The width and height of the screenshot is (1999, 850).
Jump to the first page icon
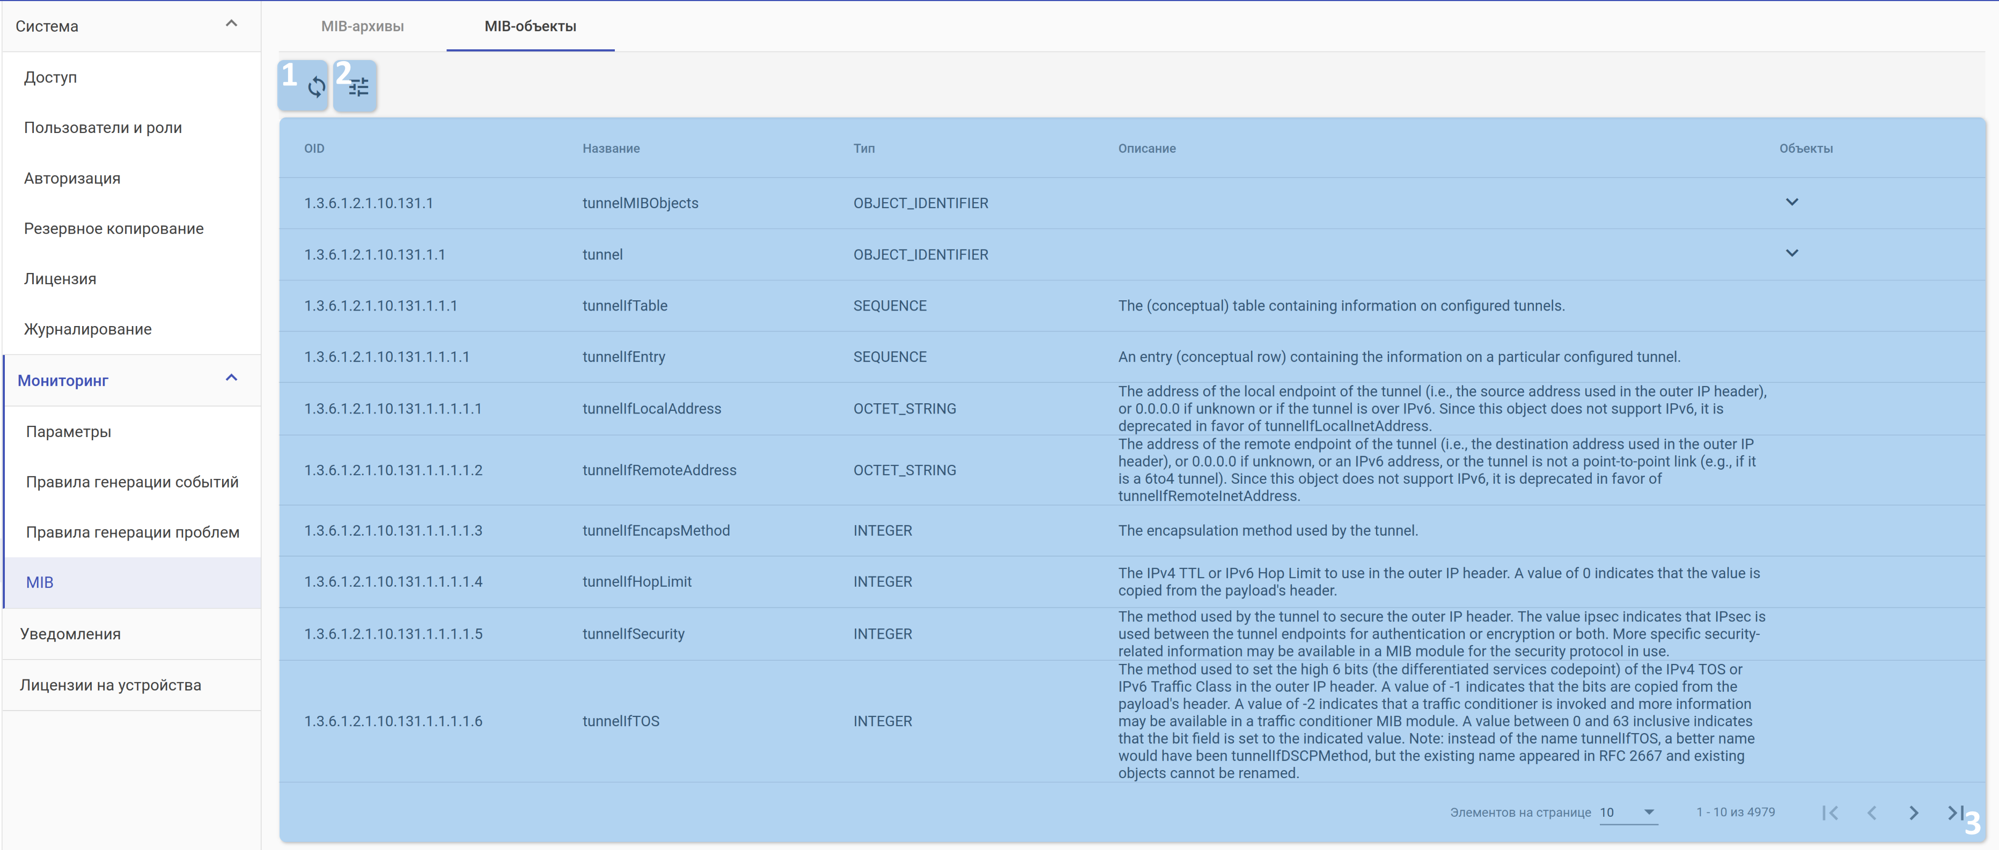click(1830, 812)
